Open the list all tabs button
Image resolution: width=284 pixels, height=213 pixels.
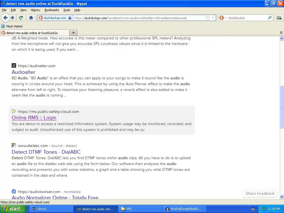coord(281,33)
